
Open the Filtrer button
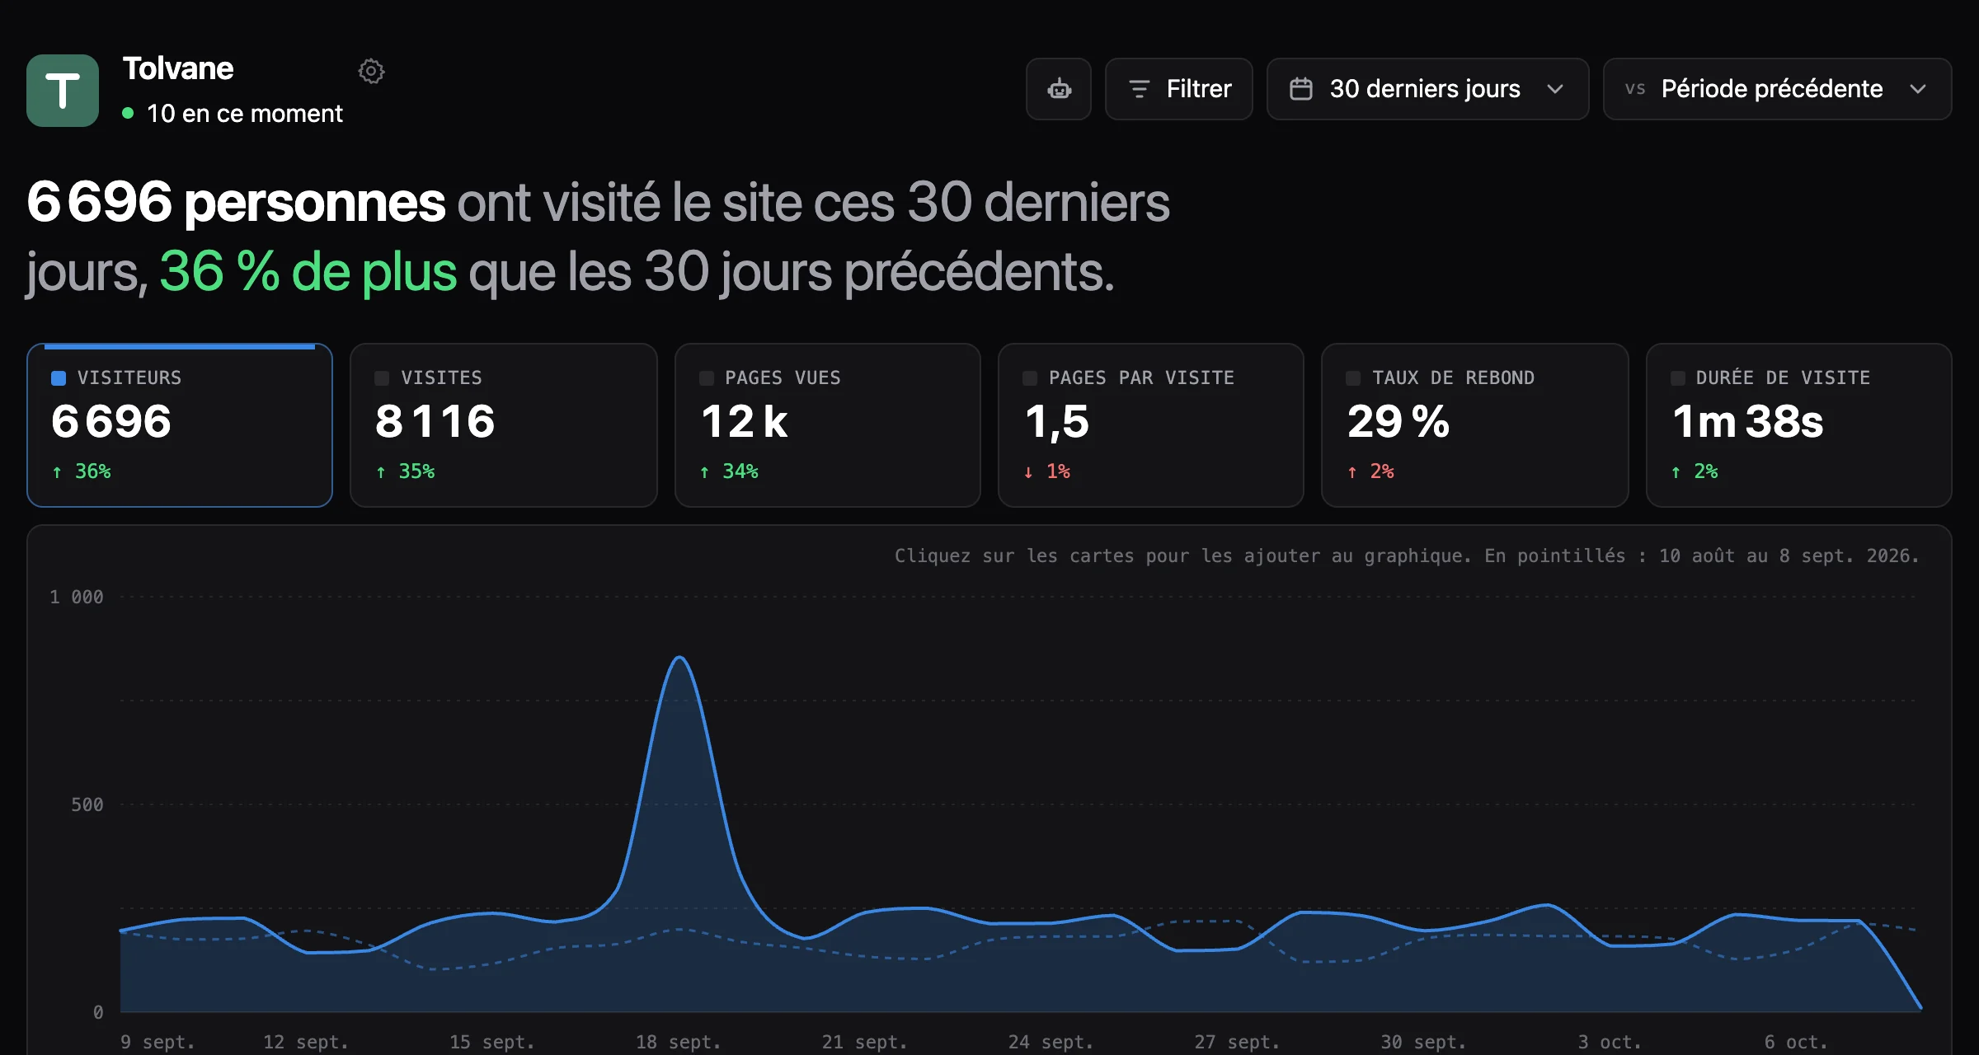click(1179, 89)
